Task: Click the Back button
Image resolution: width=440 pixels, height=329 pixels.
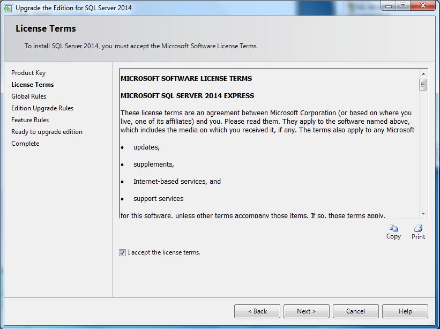Action: [257, 311]
